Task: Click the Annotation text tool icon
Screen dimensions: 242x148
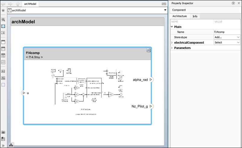Action: pyautogui.click(x=3, y=71)
